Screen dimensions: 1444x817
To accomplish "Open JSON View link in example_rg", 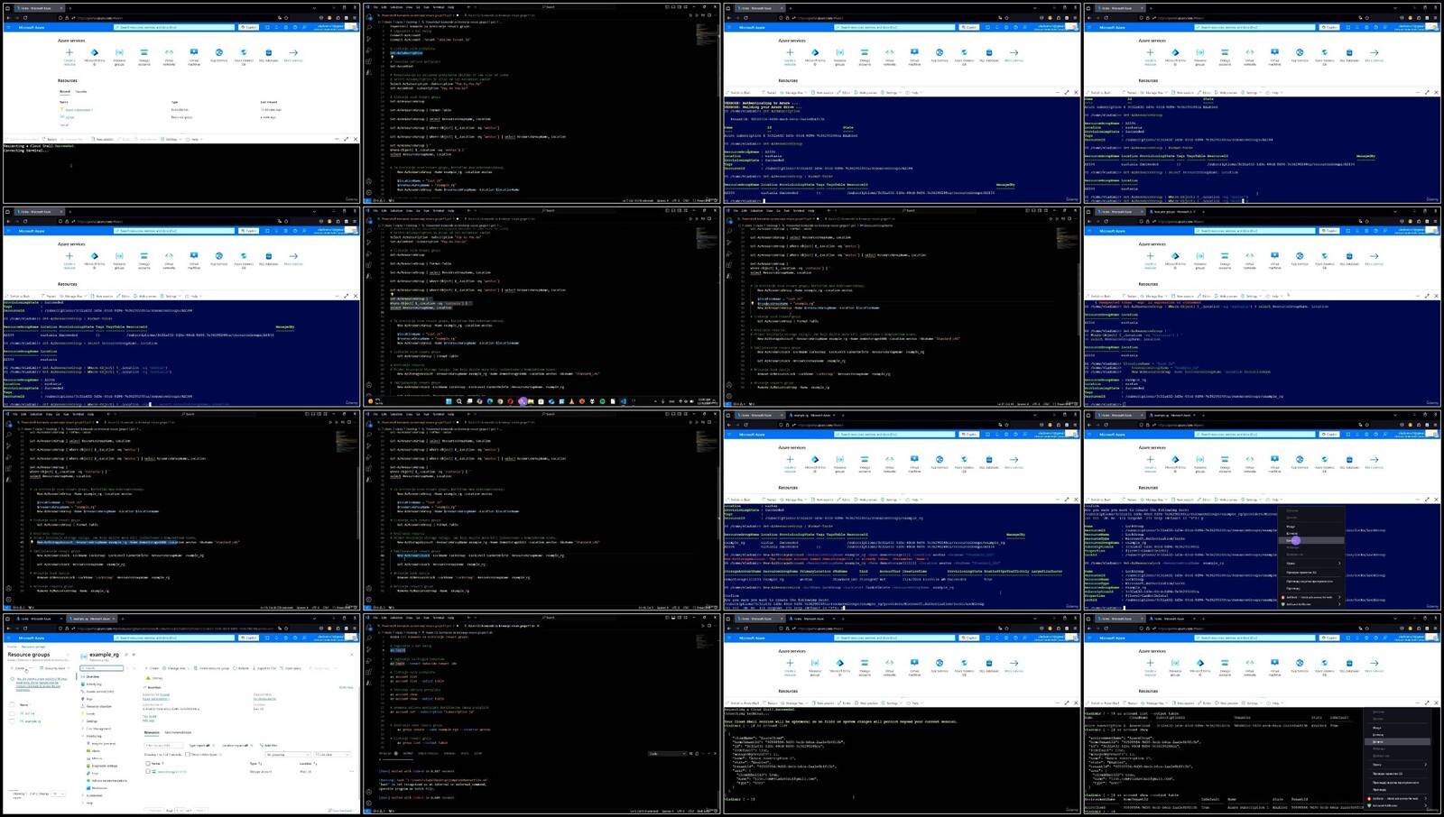I will click(x=346, y=687).
